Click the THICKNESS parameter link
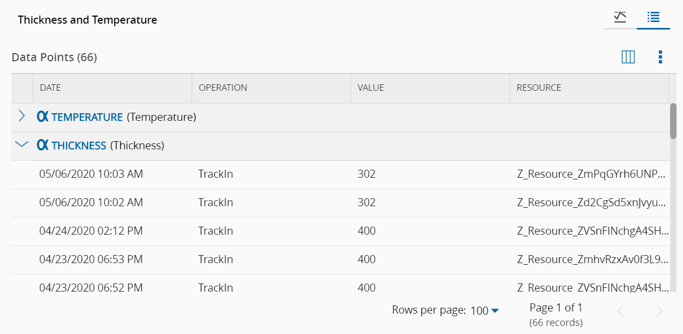The width and height of the screenshot is (683, 334). pyautogui.click(x=79, y=146)
